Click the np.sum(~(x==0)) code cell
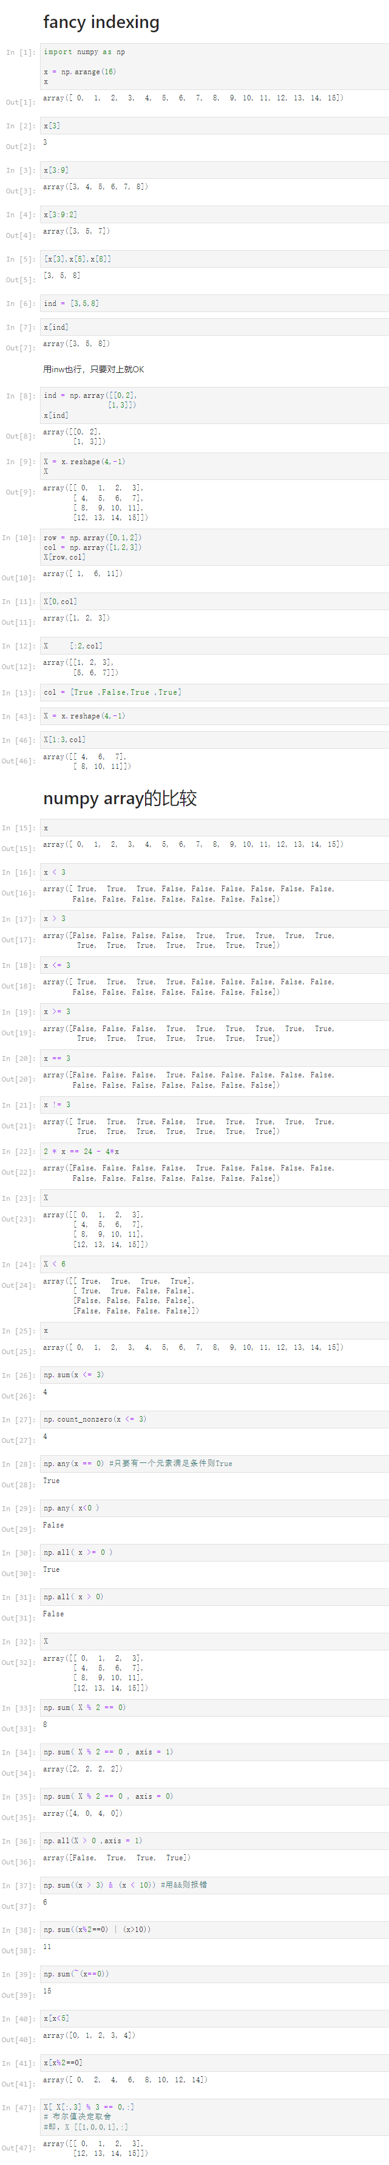This screenshot has height=2165, width=389. click(214, 1974)
